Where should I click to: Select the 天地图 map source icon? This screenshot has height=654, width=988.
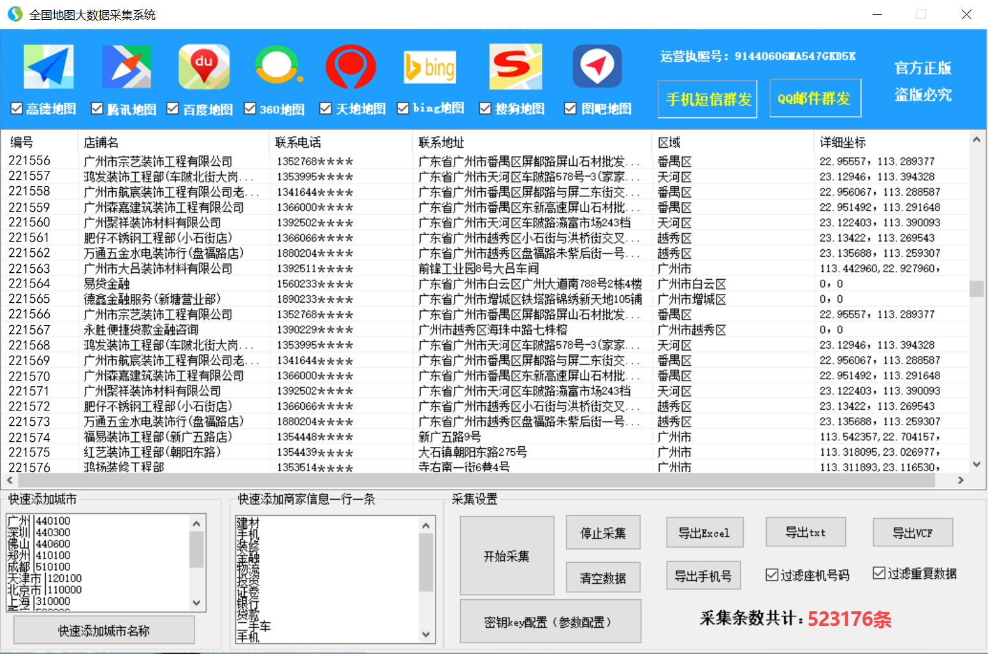(351, 66)
